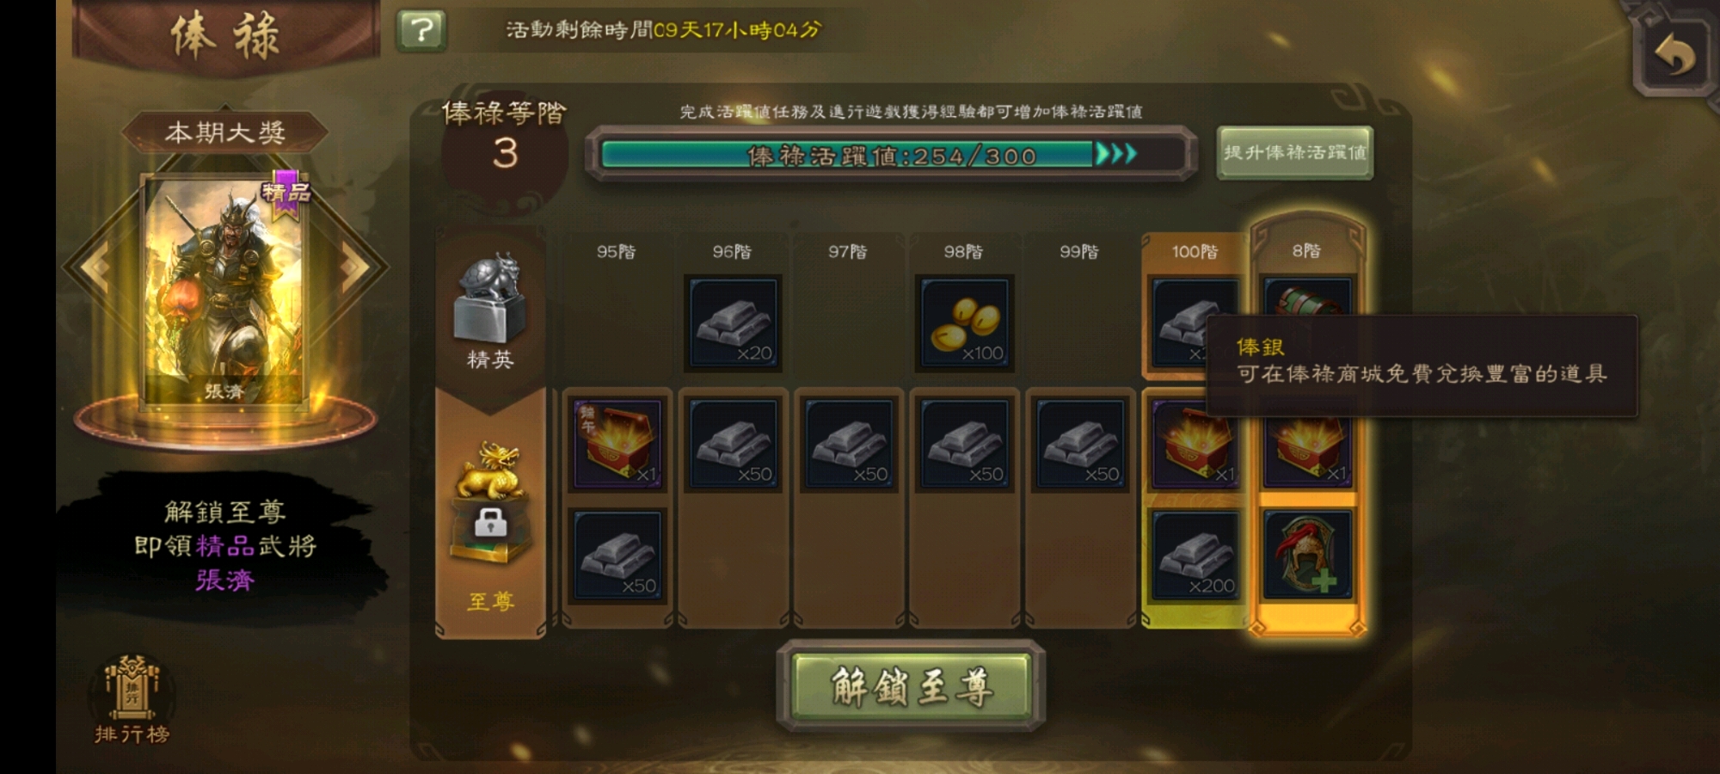This screenshot has width=1720, height=774.
Task: Open the 排行榜 ranking icon
Action: coord(132,699)
